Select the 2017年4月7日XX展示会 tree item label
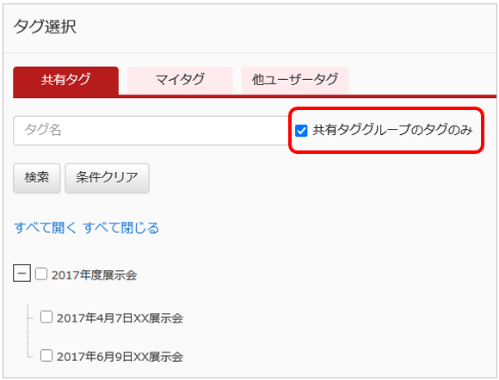 [120, 318]
